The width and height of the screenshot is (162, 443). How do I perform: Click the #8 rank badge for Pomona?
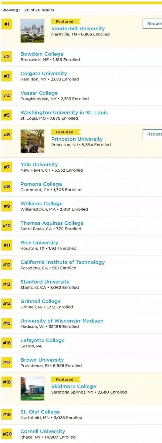click(x=7, y=186)
